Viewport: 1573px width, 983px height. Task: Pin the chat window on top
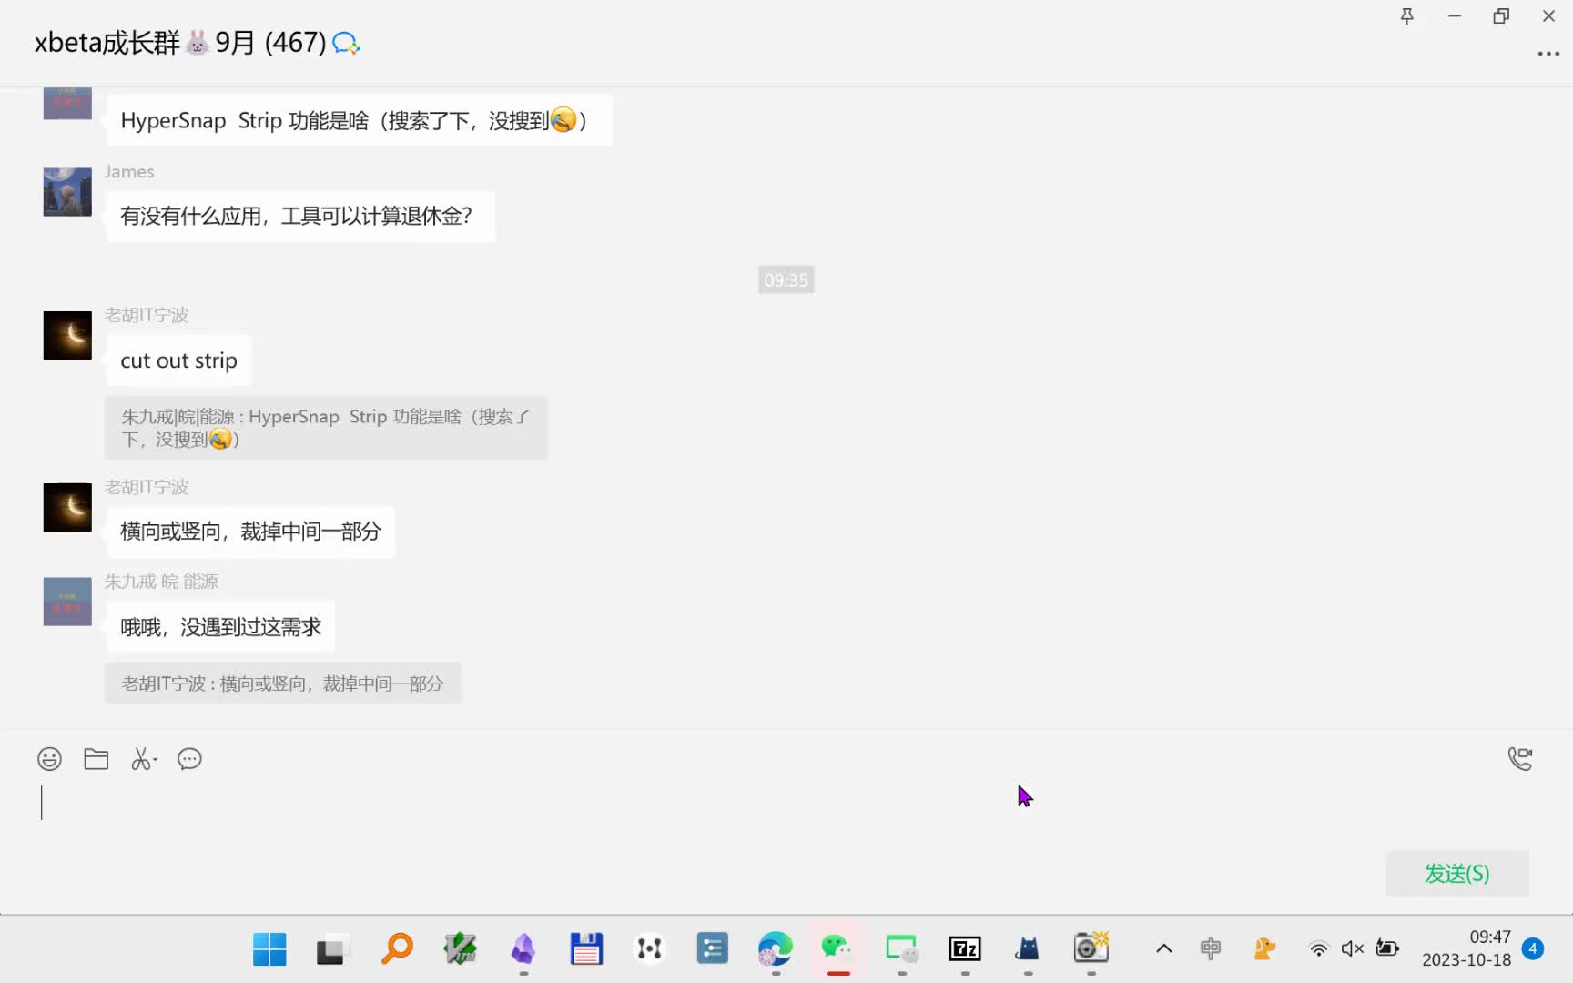(1406, 16)
